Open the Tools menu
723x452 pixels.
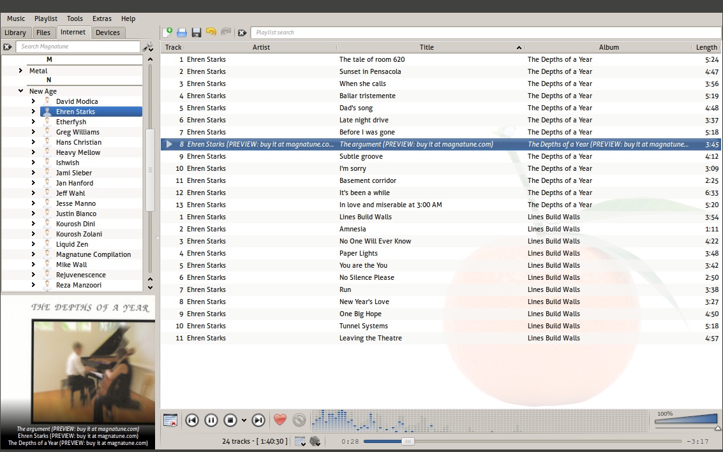coord(75,18)
